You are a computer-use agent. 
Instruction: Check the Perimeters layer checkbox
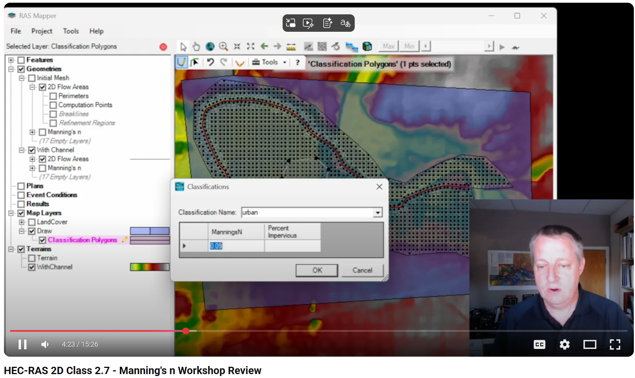click(x=53, y=96)
